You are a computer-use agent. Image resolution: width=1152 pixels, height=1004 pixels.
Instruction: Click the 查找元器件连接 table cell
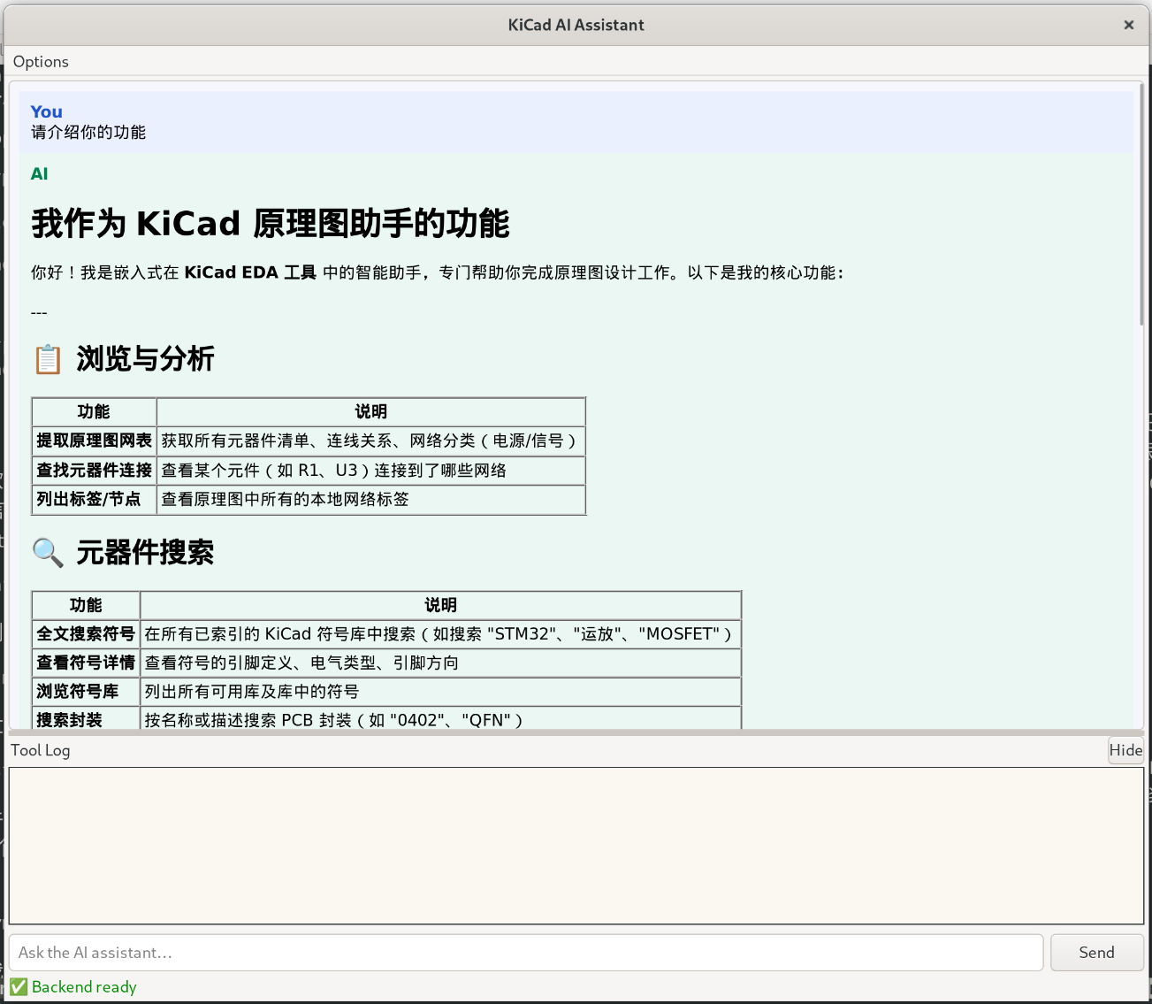pyautogui.click(x=94, y=470)
